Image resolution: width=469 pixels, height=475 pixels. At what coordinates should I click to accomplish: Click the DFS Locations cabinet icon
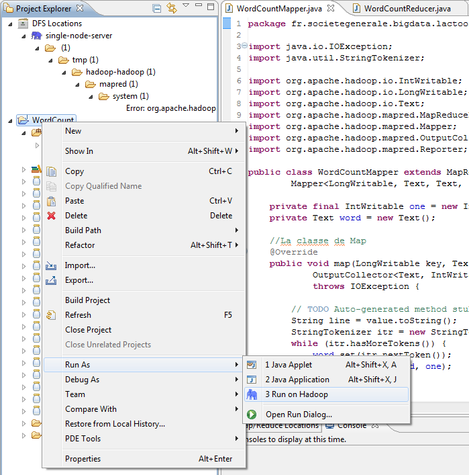23,24
